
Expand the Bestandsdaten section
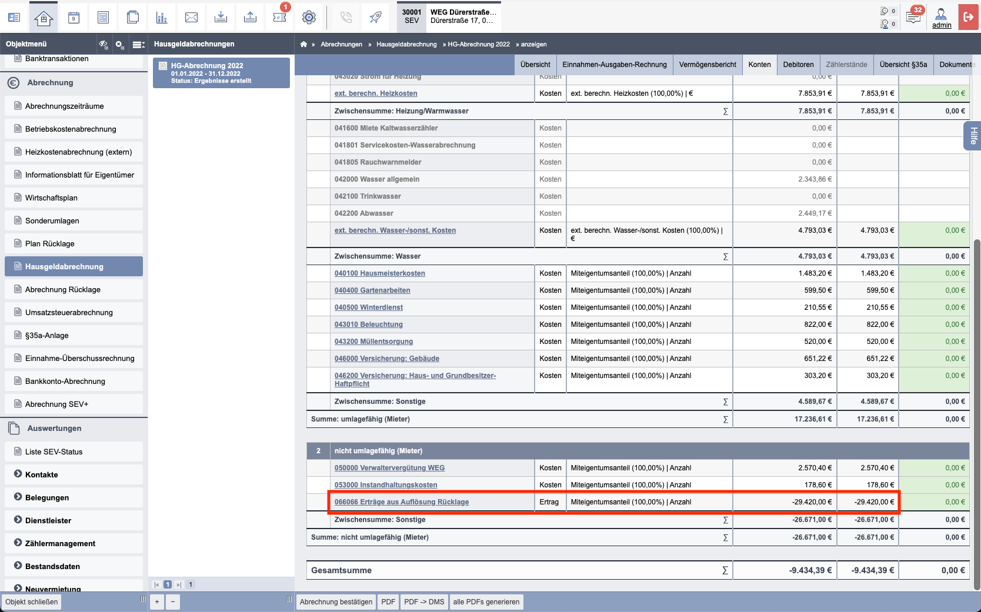(74, 566)
